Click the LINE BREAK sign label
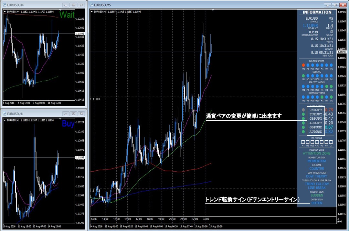This screenshot has width=349, height=231. (x=316, y=188)
